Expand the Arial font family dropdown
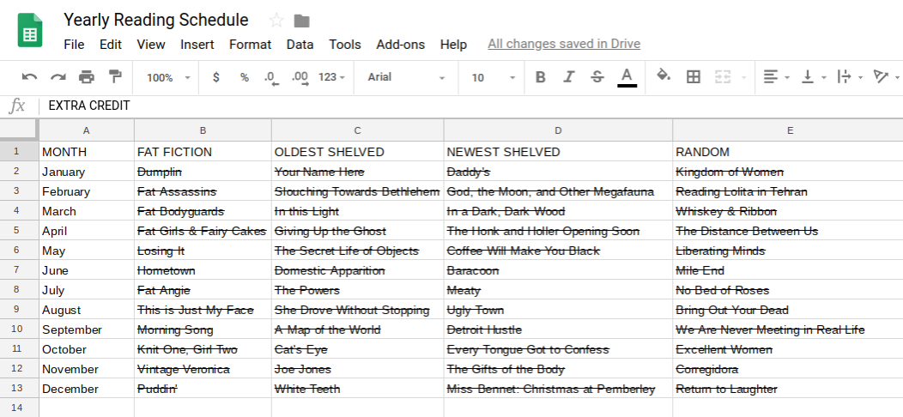Viewport: 903px width, 417px height. 407,77
